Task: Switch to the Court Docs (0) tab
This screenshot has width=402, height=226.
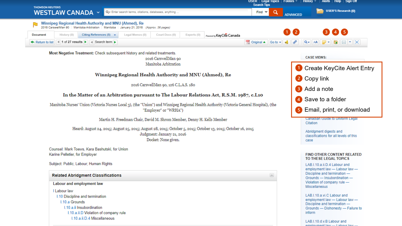Action: (x=166, y=35)
